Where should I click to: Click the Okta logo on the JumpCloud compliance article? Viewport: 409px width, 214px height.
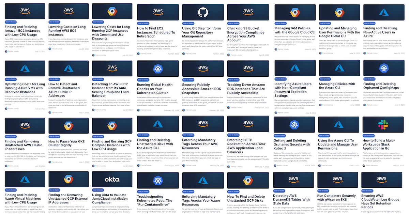click(112, 179)
